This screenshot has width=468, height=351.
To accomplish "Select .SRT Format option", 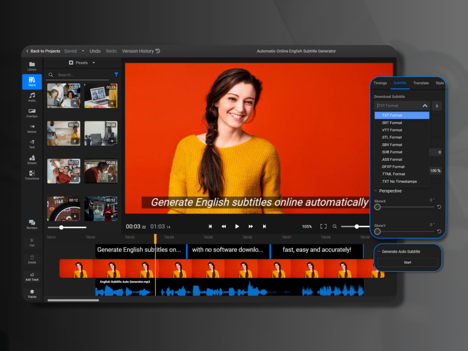I will tap(402, 123).
